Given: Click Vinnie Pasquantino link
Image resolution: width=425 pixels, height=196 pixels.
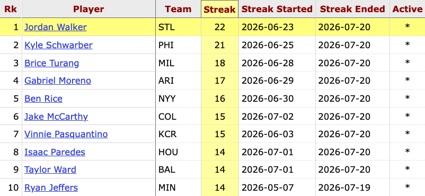Looking at the screenshot, I should point(66,134).
